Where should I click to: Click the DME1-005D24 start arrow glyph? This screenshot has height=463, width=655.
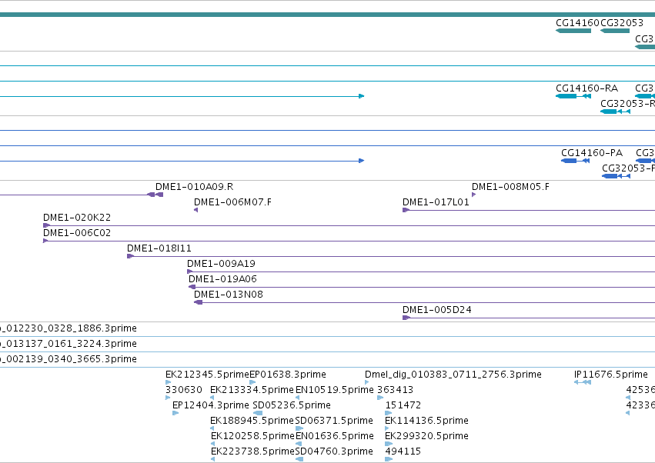coord(406,318)
